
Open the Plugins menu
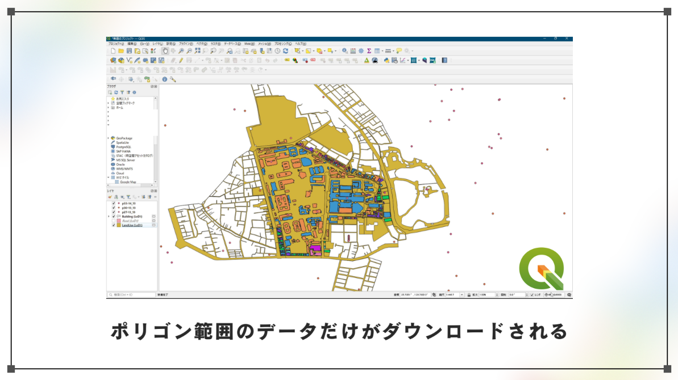tap(186, 44)
